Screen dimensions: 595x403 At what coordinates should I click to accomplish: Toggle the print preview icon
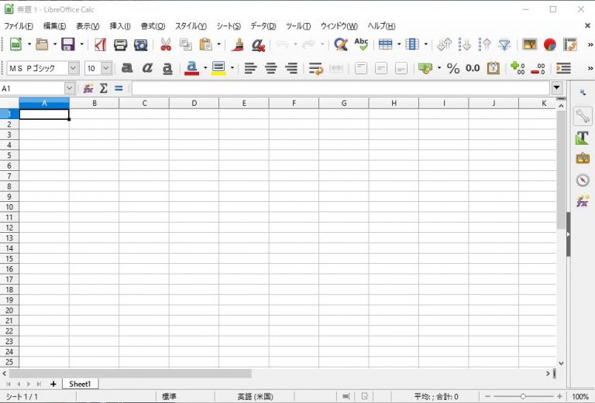(140, 45)
